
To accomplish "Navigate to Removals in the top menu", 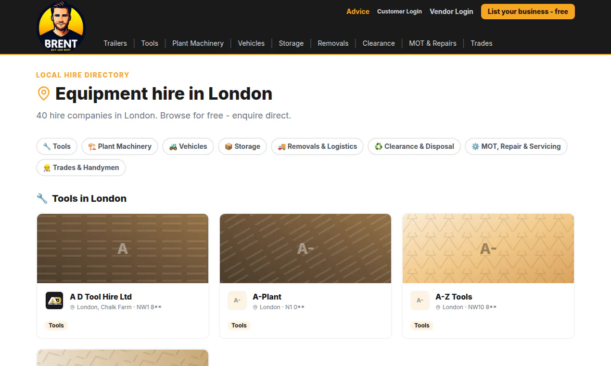I will coord(333,43).
